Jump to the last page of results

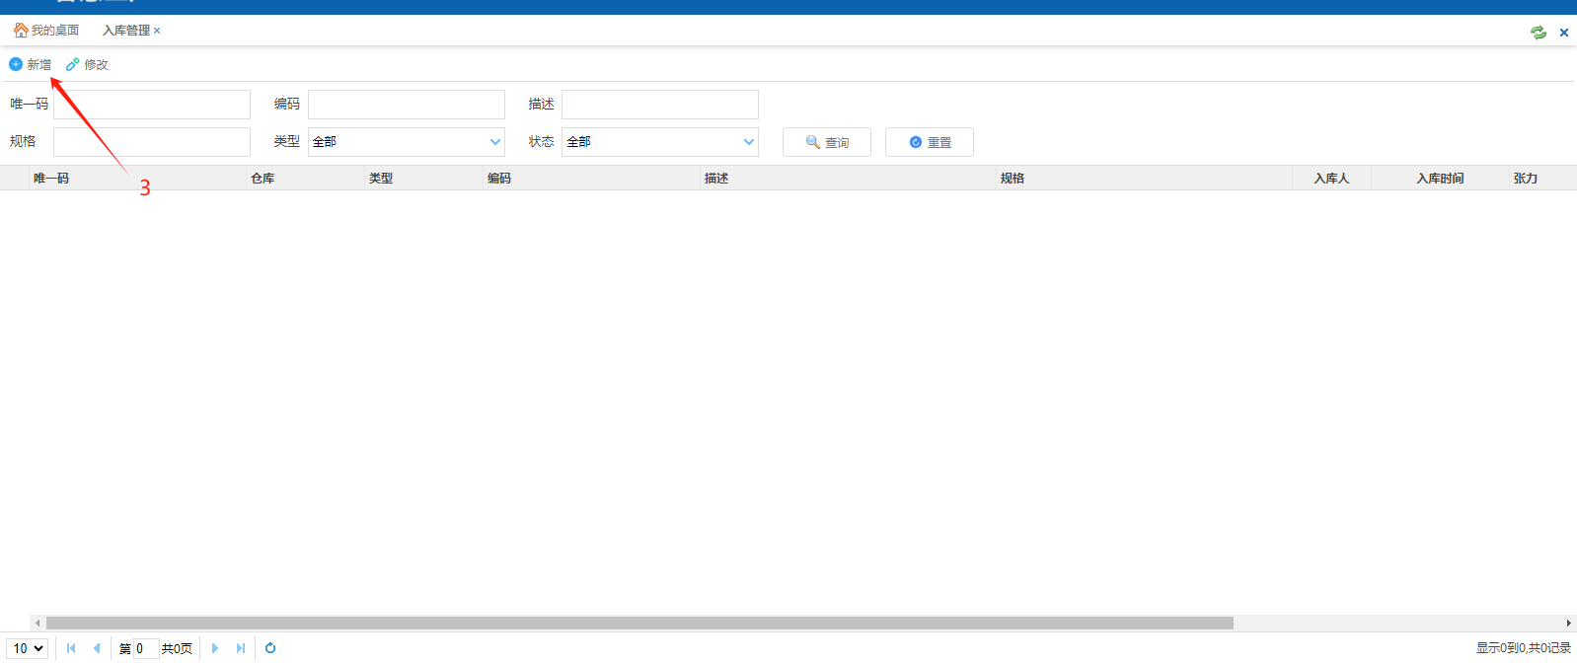241,648
